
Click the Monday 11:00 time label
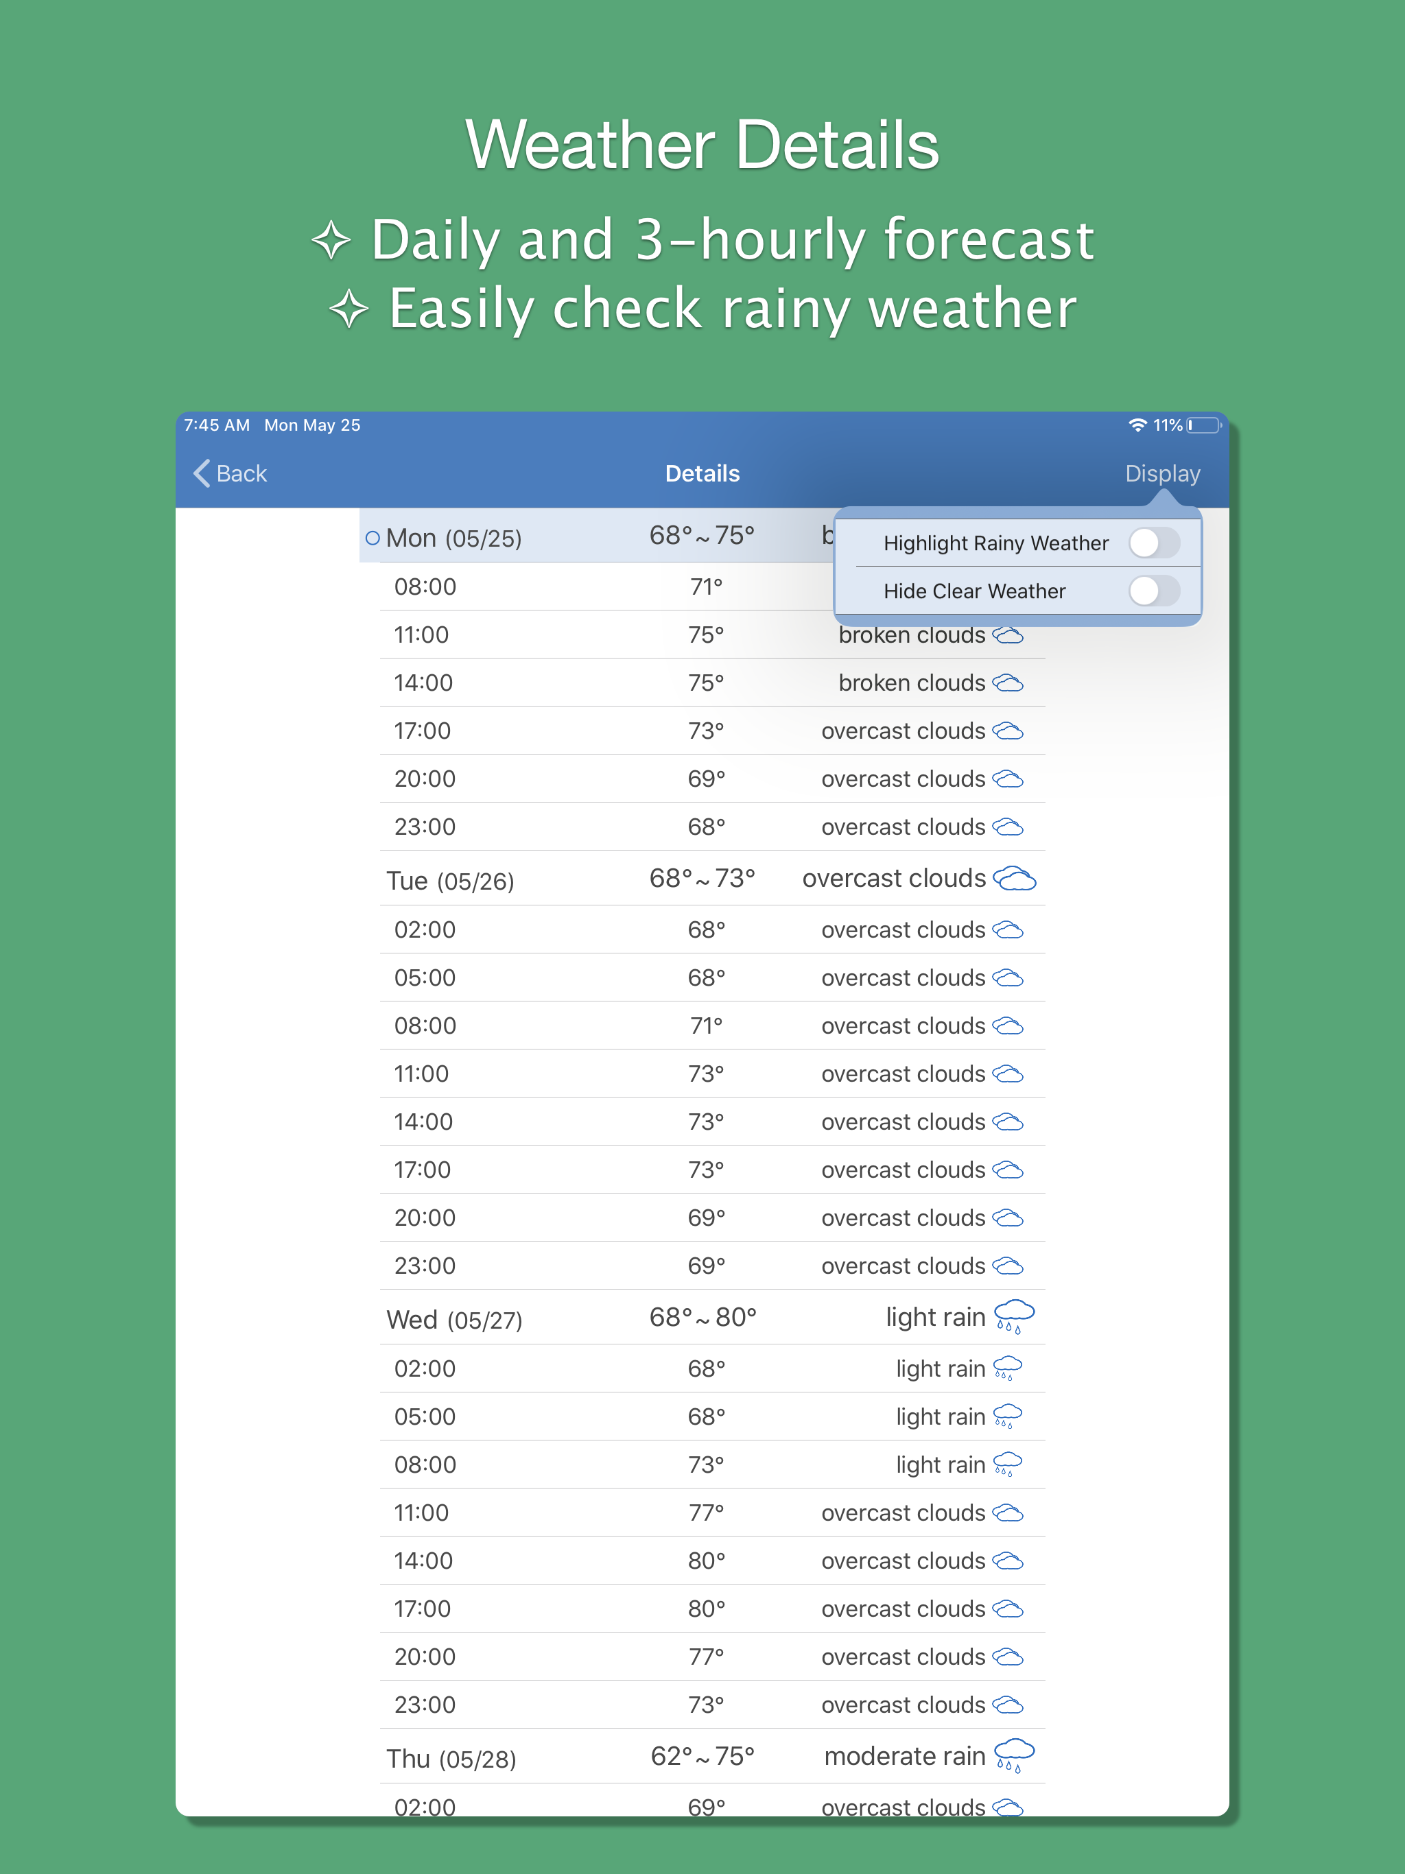click(421, 635)
